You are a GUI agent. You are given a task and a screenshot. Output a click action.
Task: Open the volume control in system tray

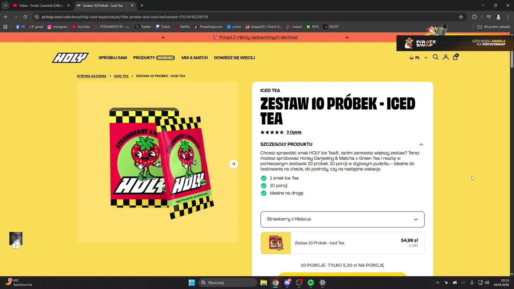487,283
